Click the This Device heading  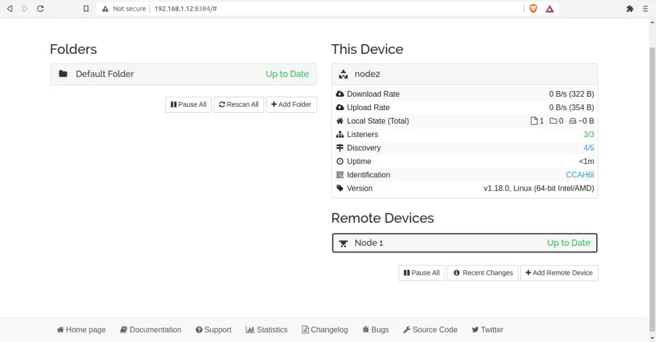tap(367, 49)
